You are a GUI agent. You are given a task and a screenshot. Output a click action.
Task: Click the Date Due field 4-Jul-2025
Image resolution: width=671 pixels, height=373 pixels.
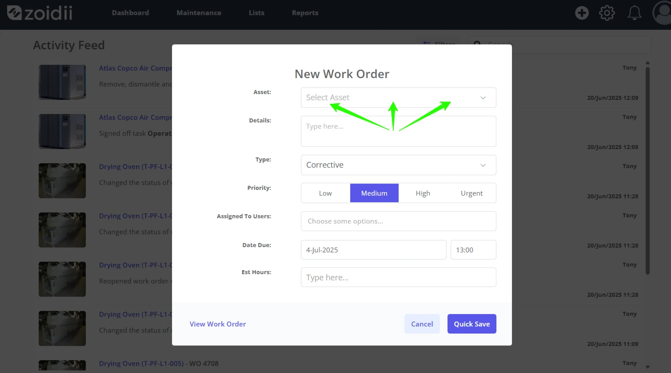point(373,250)
